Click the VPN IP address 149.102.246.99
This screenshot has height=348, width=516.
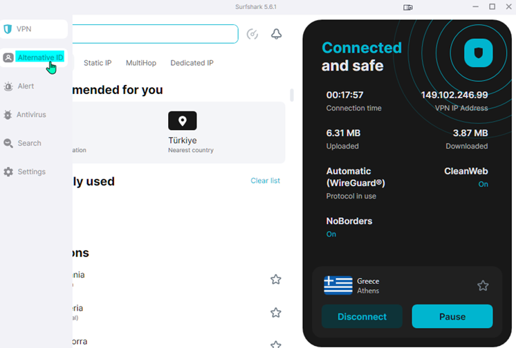pos(454,95)
